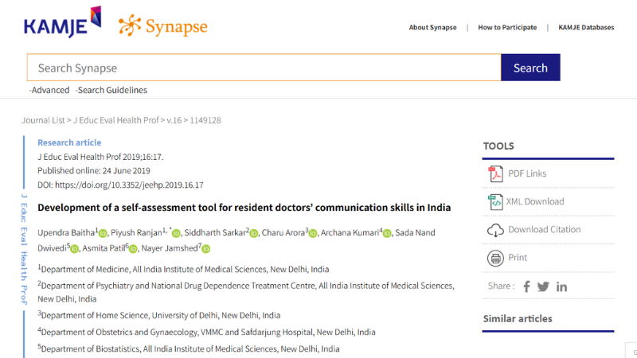
Task: Open the How to Participate menu item
Action: (507, 28)
